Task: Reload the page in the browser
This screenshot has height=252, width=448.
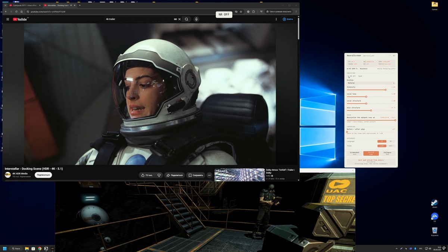Action: click(x=16, y=12)
